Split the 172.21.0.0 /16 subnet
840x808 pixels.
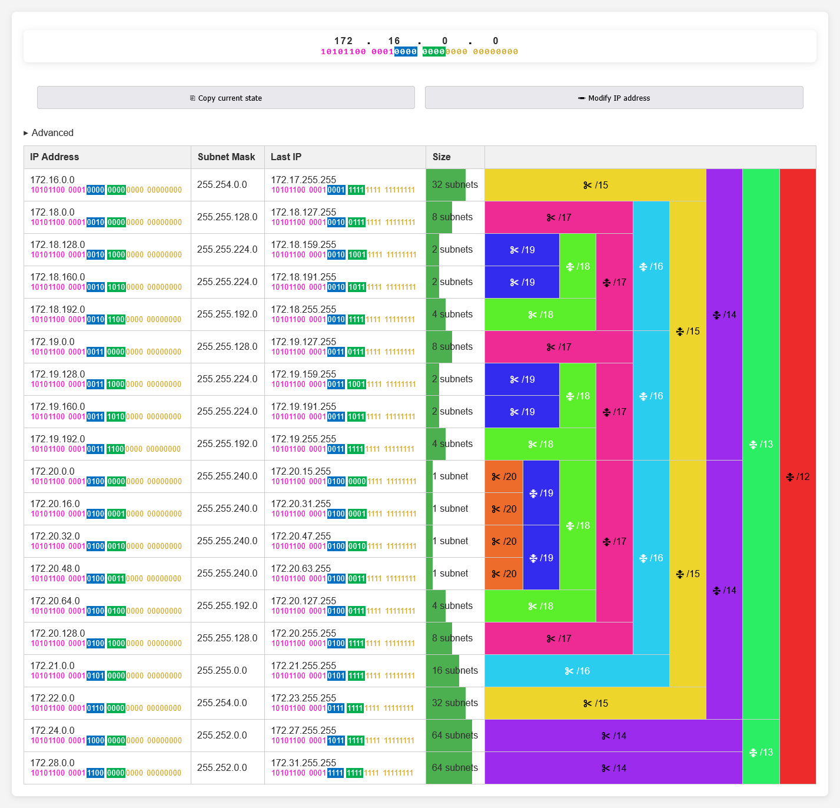tap(577, 671)
